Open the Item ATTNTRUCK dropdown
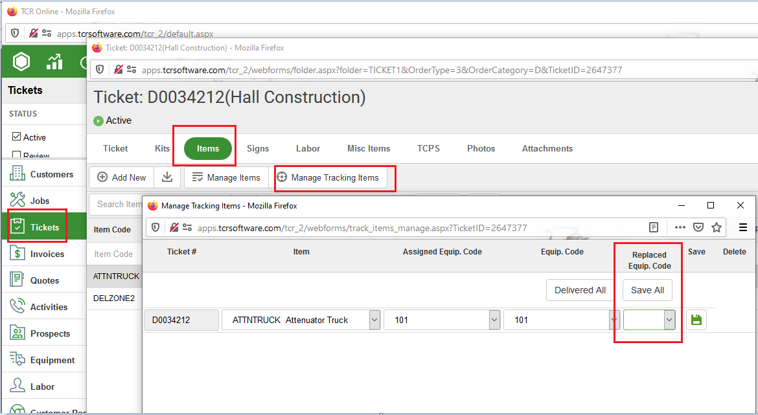The image size is (758, 415). click(374, 320)
